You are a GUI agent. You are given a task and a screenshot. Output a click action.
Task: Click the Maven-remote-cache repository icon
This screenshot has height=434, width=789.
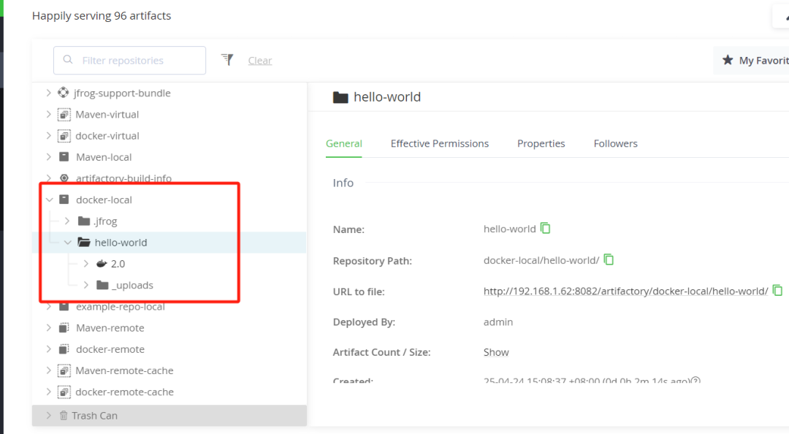(64, 370)
